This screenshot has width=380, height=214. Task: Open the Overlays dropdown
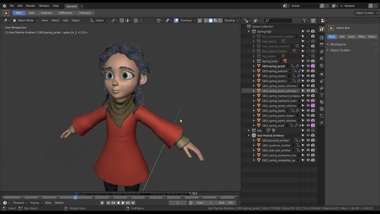(188, 21)
